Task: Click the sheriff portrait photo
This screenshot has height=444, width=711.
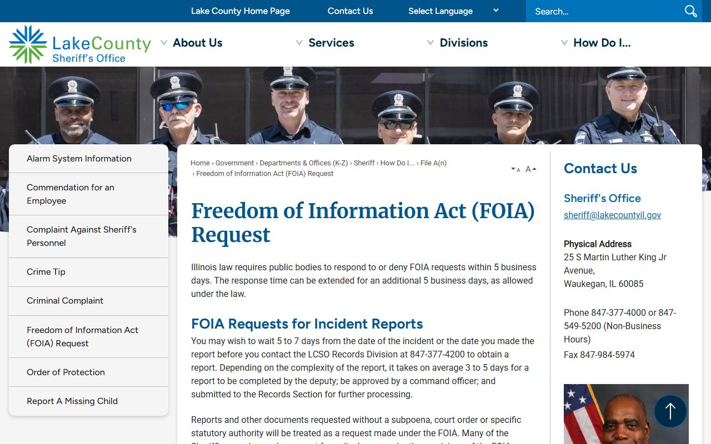Action: [x=626, y=414]
